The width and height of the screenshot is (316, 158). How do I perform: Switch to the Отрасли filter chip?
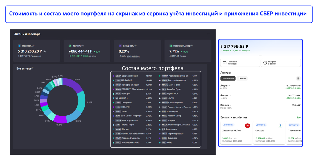click(242, 79)
